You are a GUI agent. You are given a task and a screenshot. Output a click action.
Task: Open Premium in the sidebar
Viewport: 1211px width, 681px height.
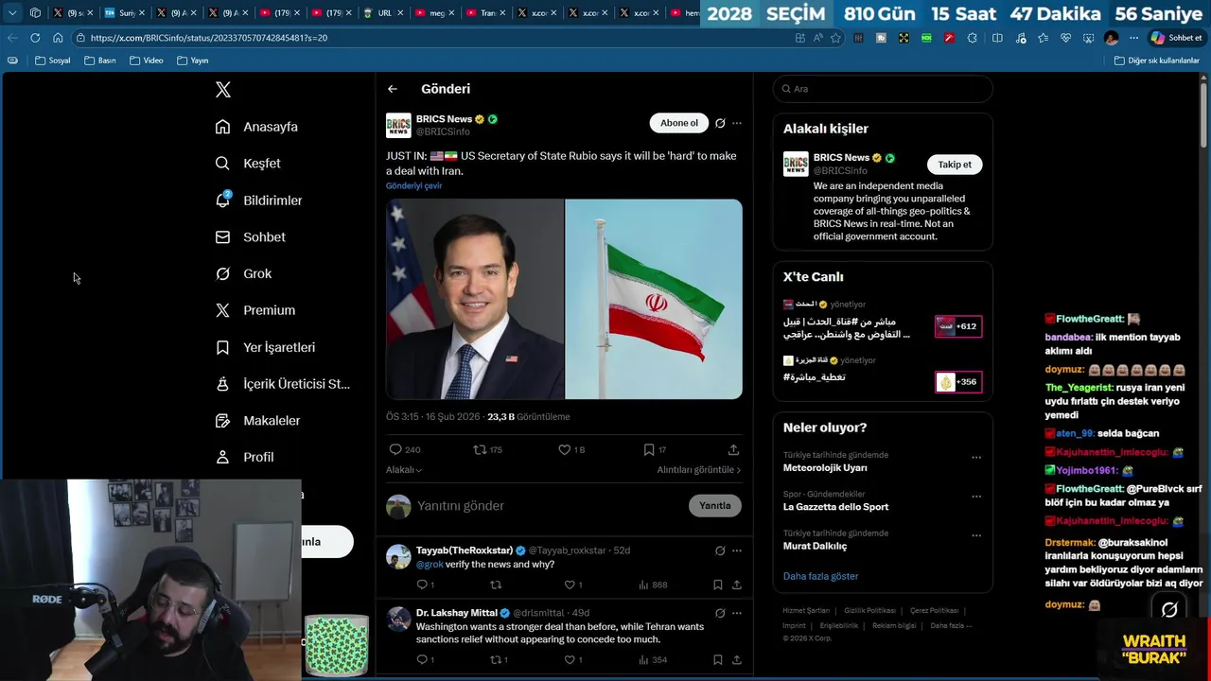254,310
